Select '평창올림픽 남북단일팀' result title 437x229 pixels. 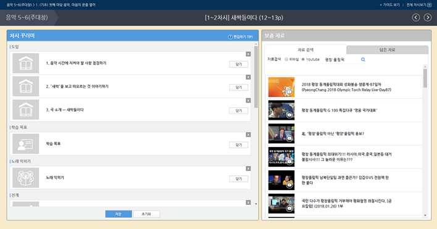[345, 180]
